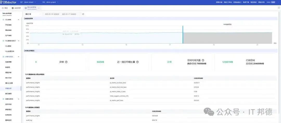The height and width of the screenshot is (123, 281).
Task: Open the demo-project dropdown
Action: pos(52,2)
